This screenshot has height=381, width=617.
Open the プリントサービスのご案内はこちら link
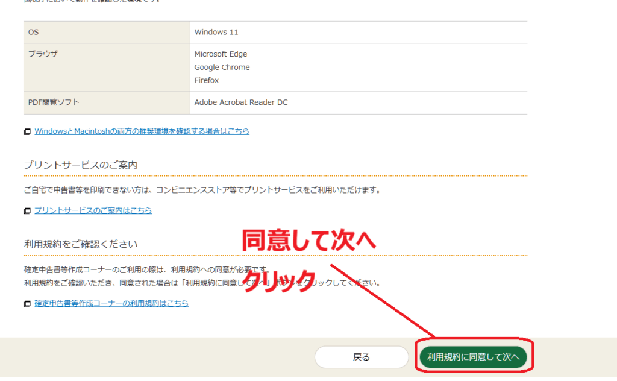93,210
